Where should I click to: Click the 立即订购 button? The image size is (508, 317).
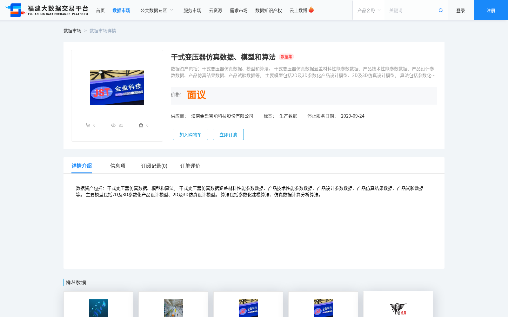coord(228,134)
